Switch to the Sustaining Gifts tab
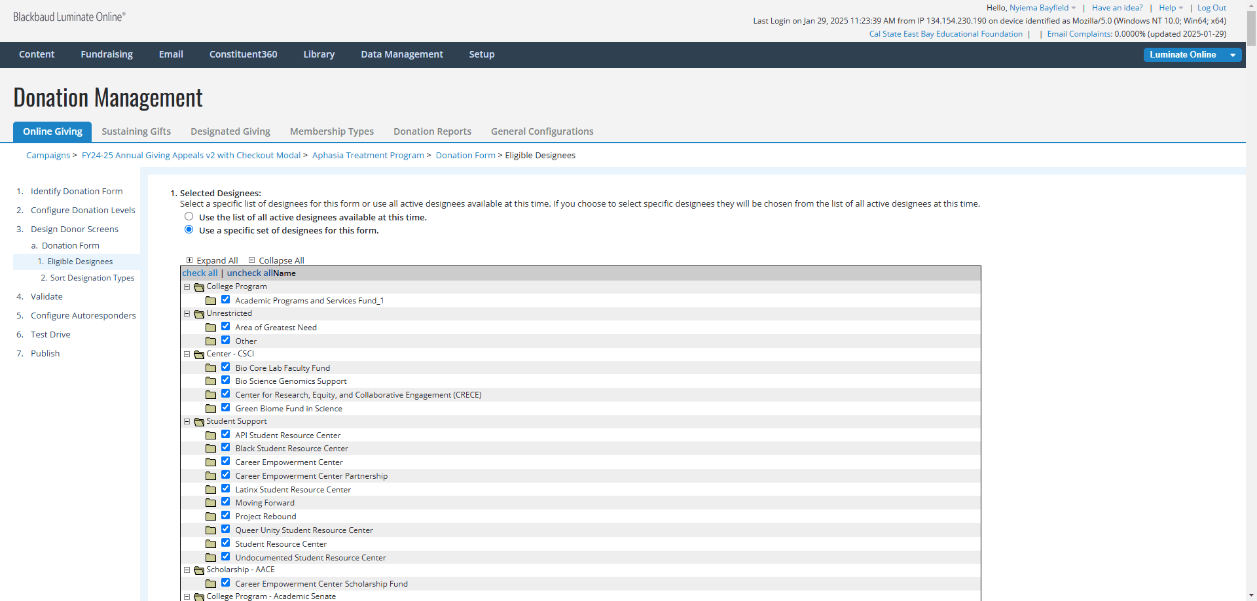 136,131
